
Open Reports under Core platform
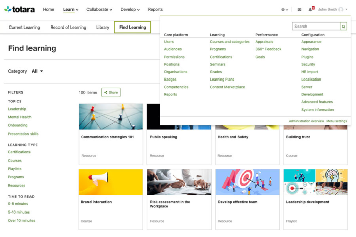click(x=170, y=94)
